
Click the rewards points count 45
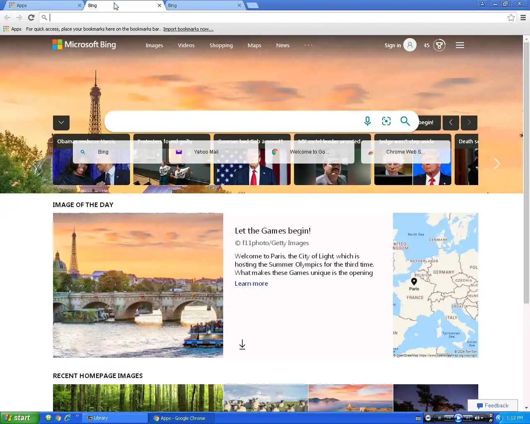(x=426, y=46)
